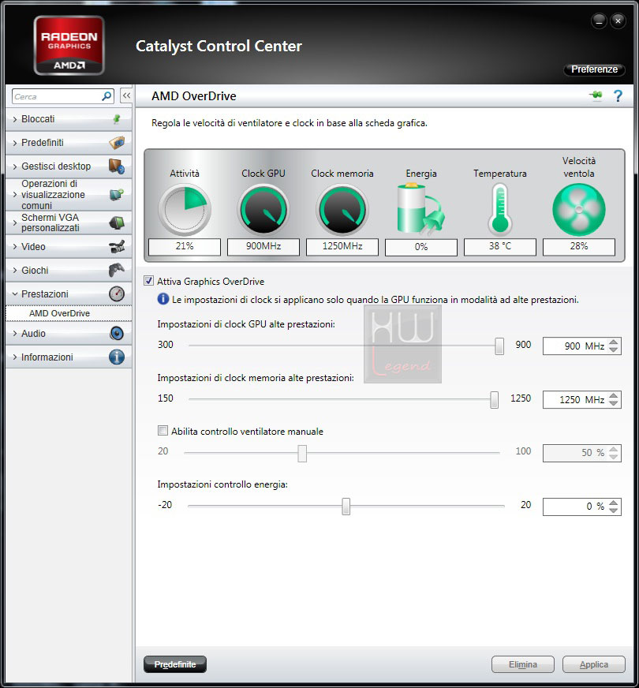Screen dimensions: 639x688
Task: Click the Operazioni di visualizzazione comuni icon
Action: click(117, 194)
